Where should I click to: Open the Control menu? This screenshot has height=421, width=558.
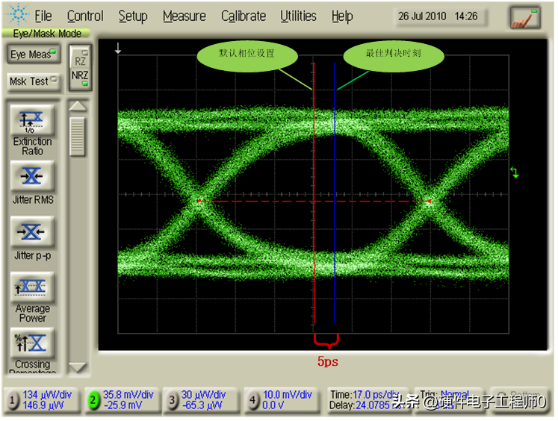[x=85, y=16]
